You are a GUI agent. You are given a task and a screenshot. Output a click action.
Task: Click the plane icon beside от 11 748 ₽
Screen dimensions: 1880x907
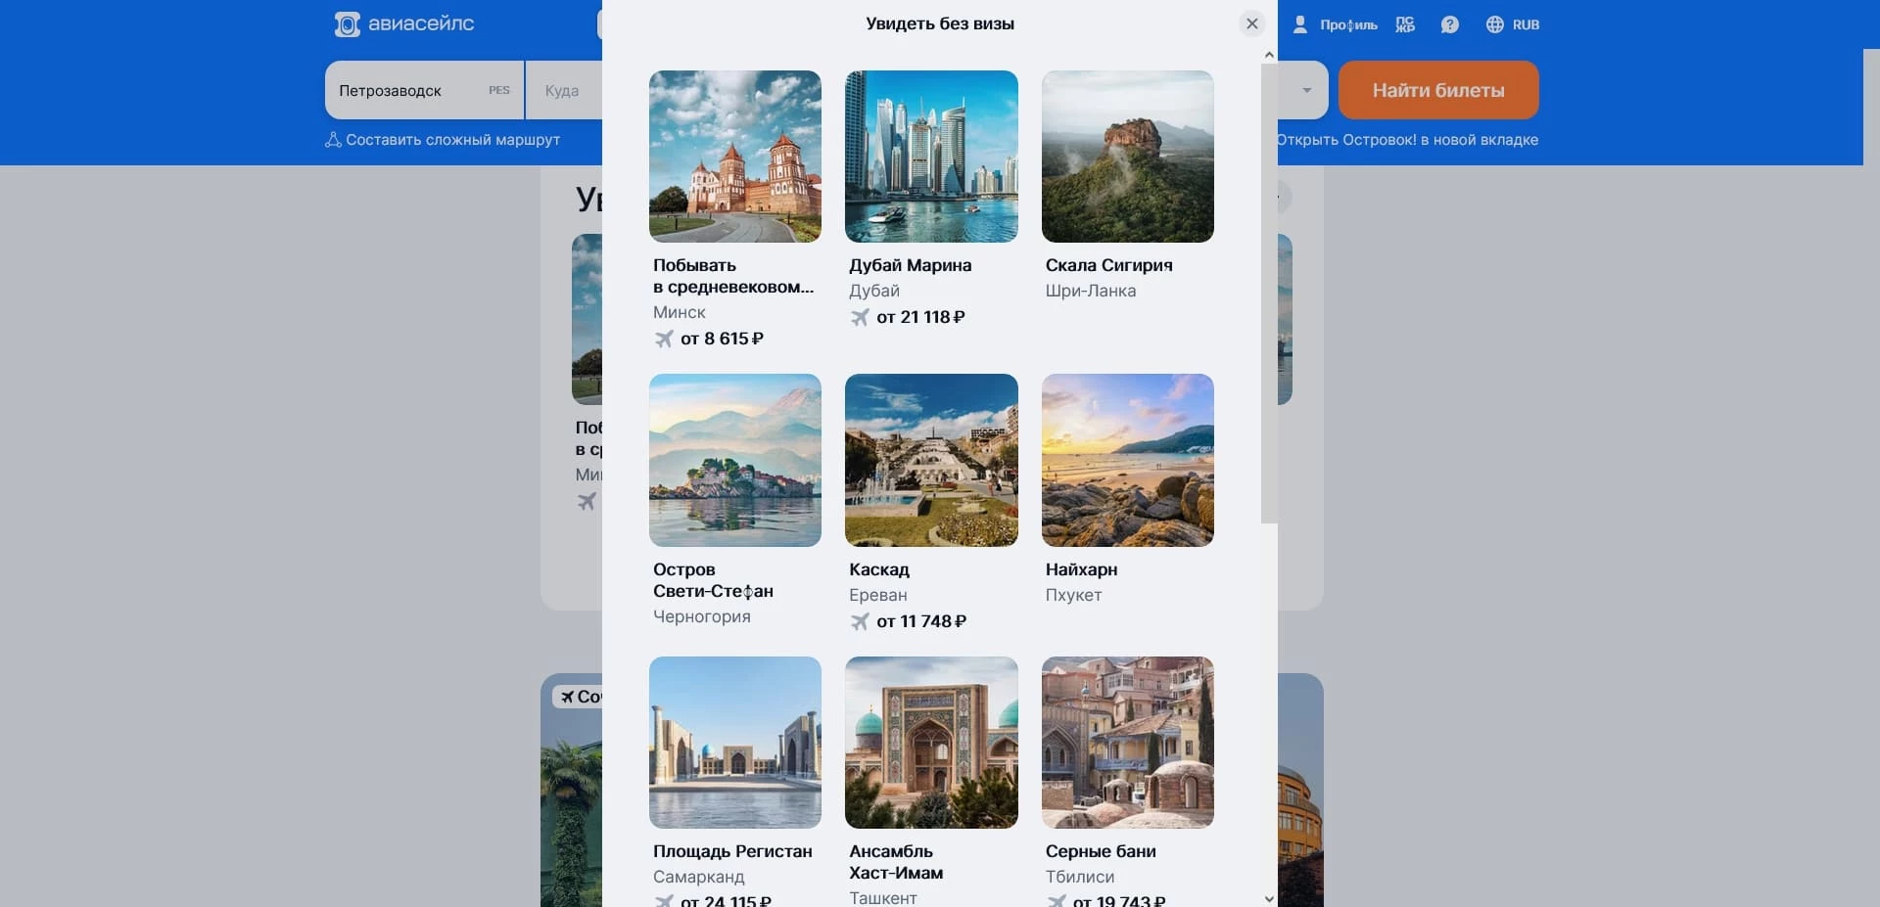click(x=860, y=621)
